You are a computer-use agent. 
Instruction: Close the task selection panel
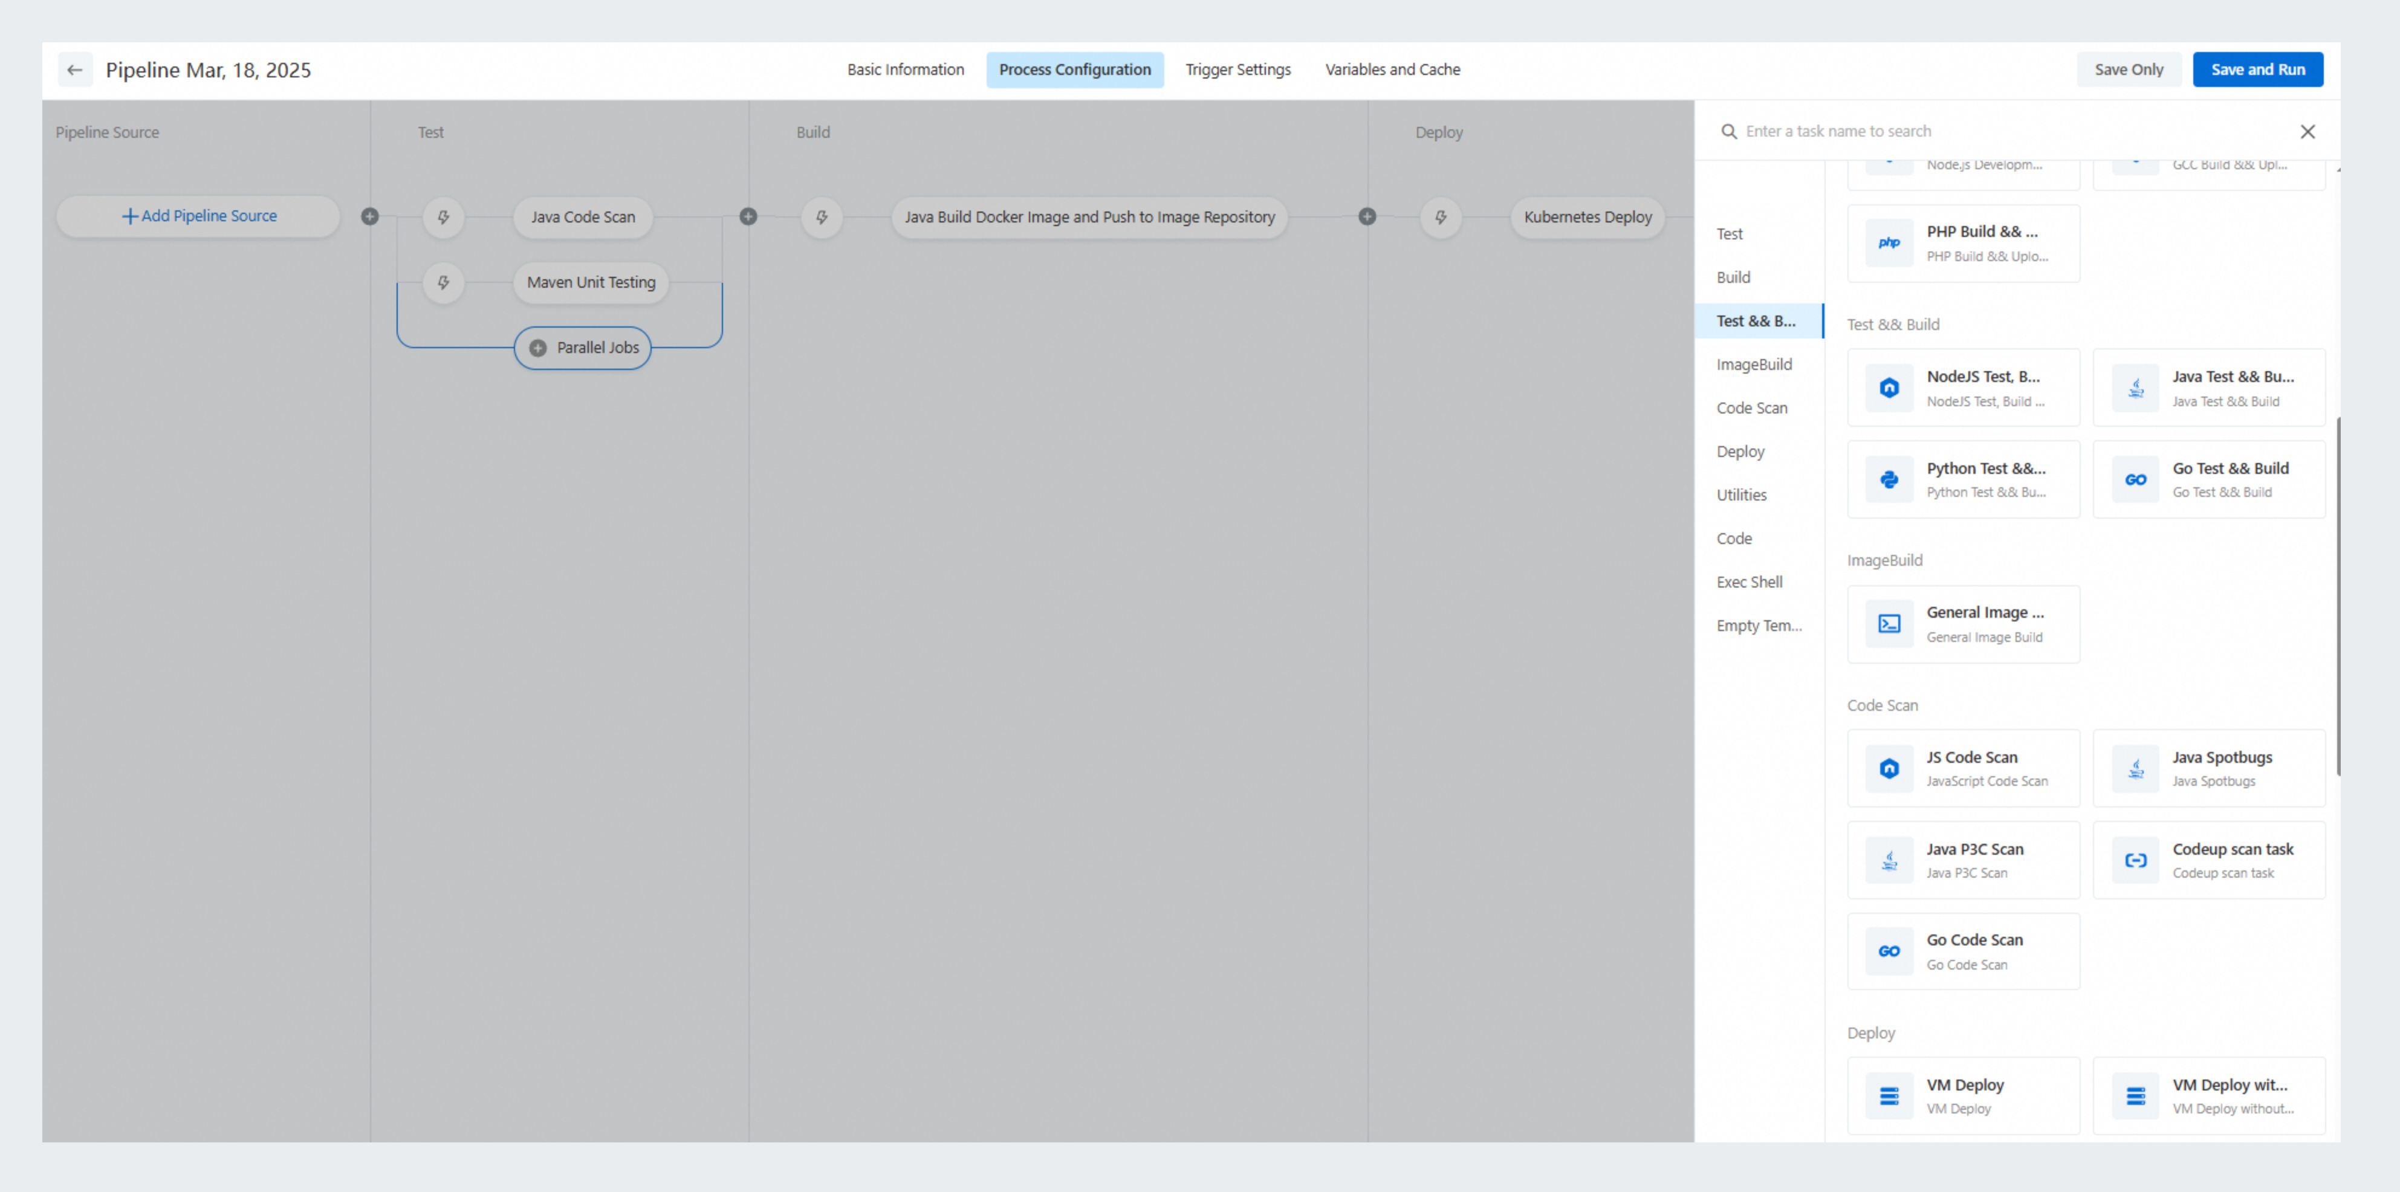point(2307,131)
